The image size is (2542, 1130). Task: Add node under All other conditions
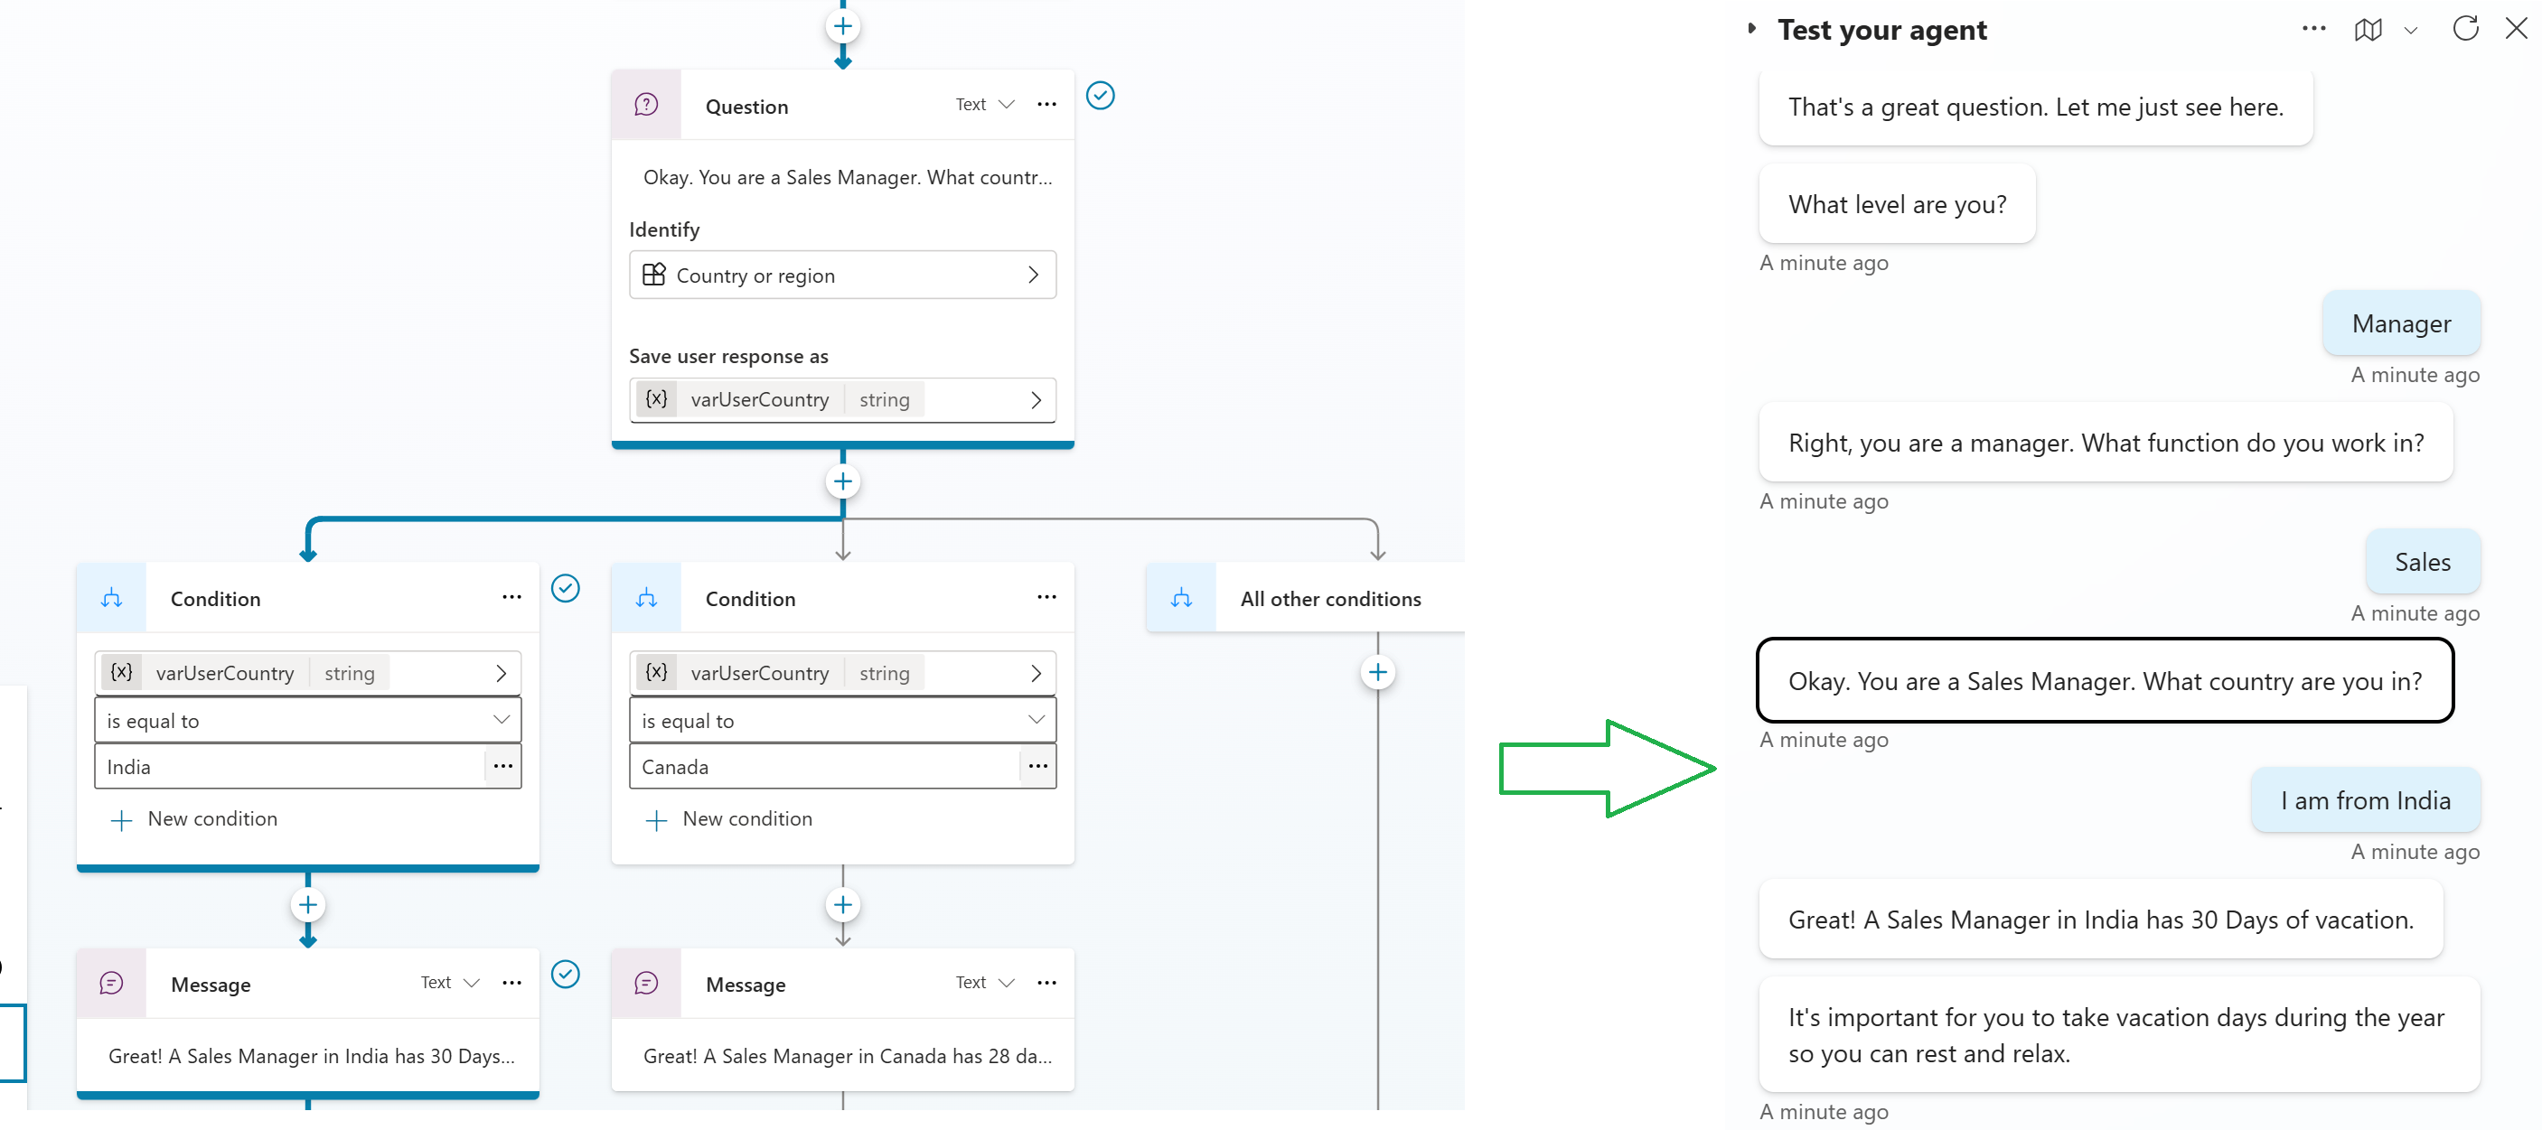tap(1377, 672)
